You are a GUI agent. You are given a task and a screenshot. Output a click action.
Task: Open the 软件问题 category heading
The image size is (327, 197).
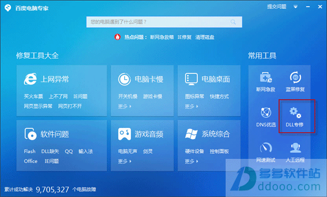point(55,134)
